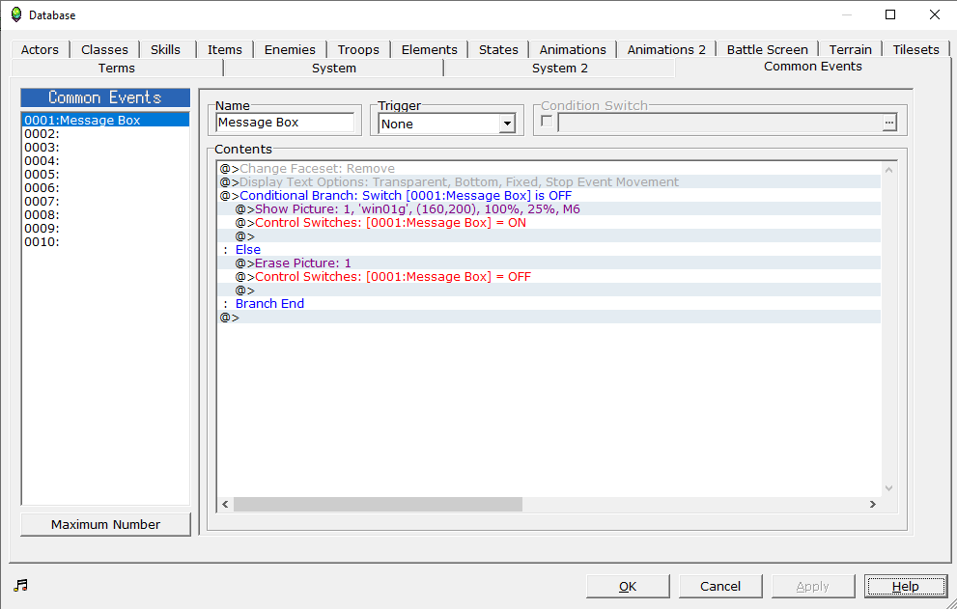This screenshot has width=957, height=609.
Task: Click the up arrow of the Contents scrollbar
Action: tap(888, 170)
